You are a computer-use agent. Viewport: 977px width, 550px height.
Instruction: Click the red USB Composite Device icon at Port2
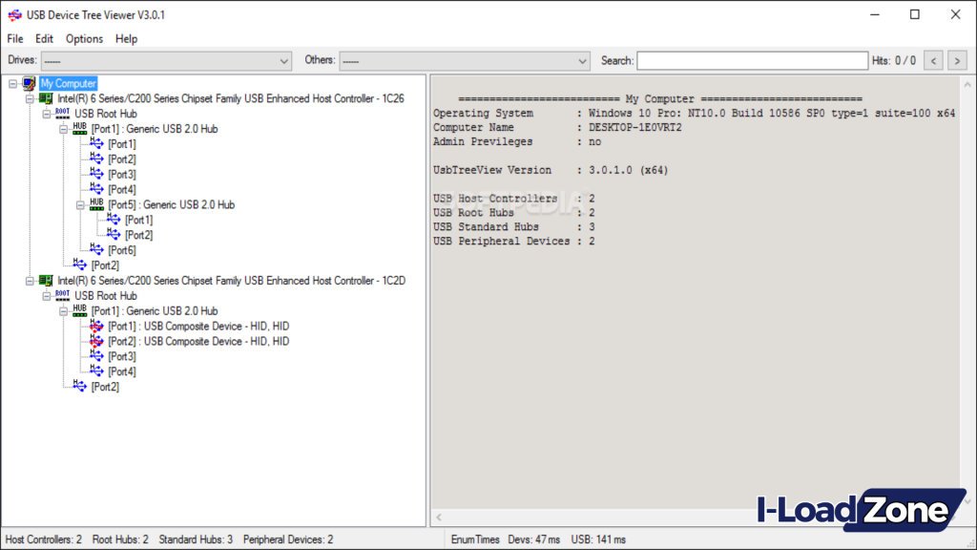(97, 341)
